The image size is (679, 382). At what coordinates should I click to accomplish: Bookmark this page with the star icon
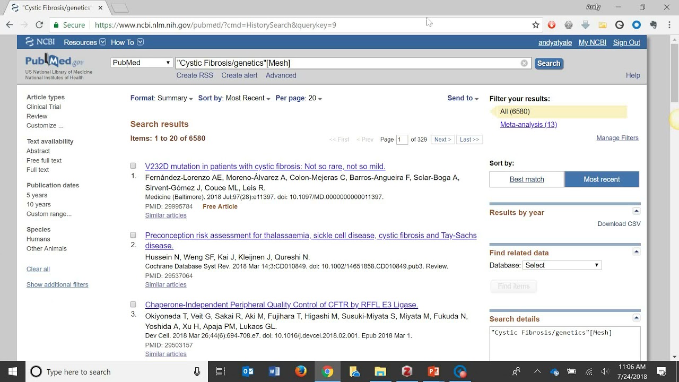[536, 25]
